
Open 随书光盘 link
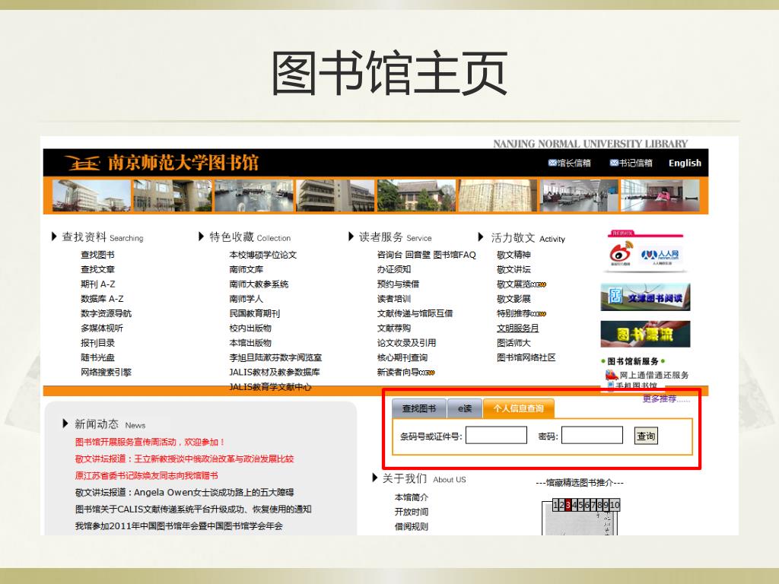[98, 357]
